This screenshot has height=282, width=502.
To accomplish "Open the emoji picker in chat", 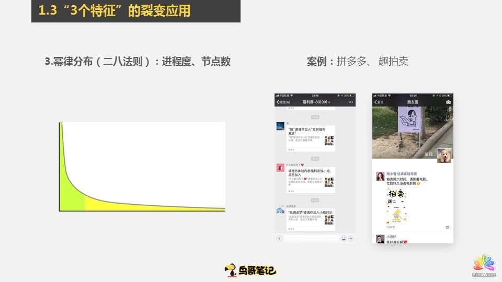I will [344, 238].
